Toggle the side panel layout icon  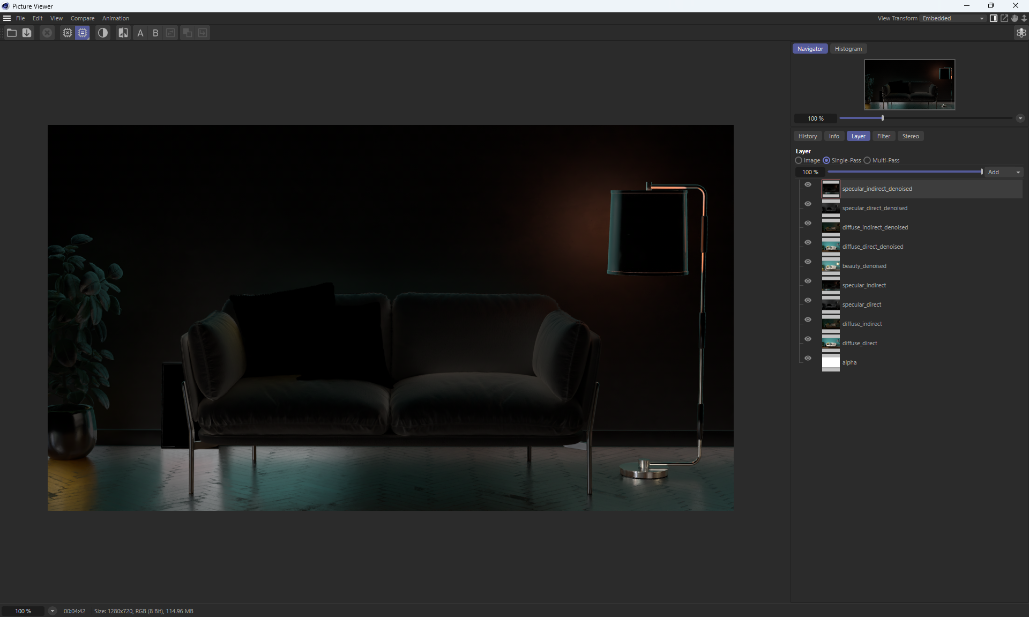pyautogui.click(x=993, y=18)
